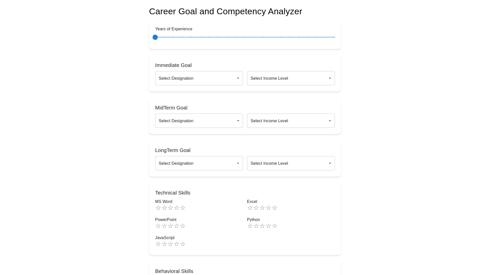Open LongTerm Goal designation dropdown
490x275 pixels.
click(199, 163)
